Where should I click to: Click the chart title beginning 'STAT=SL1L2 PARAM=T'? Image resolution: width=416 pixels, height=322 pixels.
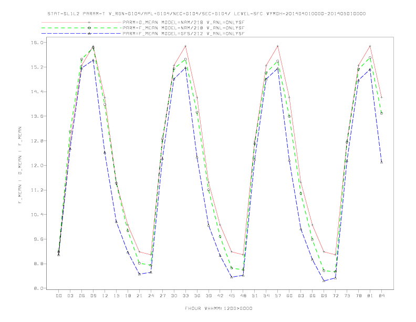(x=206, y=14)
